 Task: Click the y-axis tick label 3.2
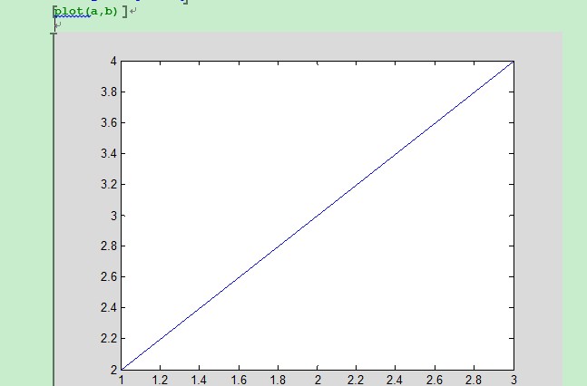[x=109, y=185]
